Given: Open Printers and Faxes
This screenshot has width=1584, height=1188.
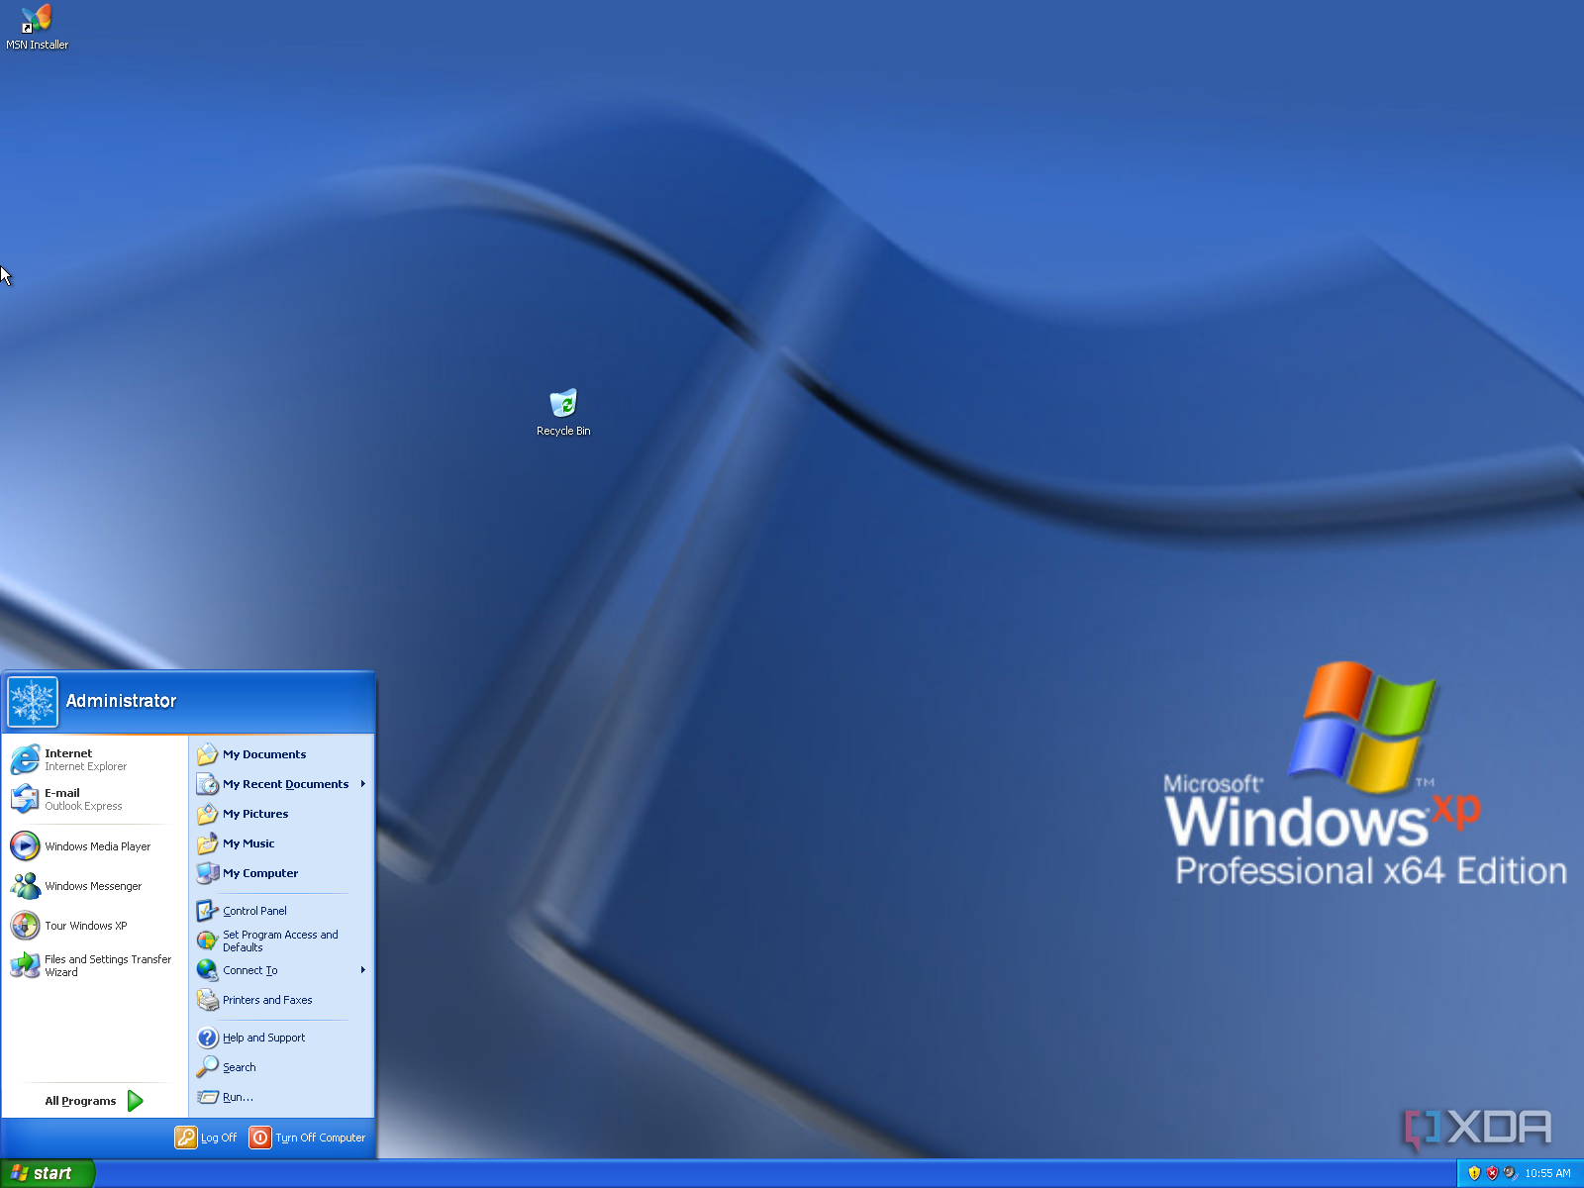Looking at the screenshot, I should pos(266,1000).
